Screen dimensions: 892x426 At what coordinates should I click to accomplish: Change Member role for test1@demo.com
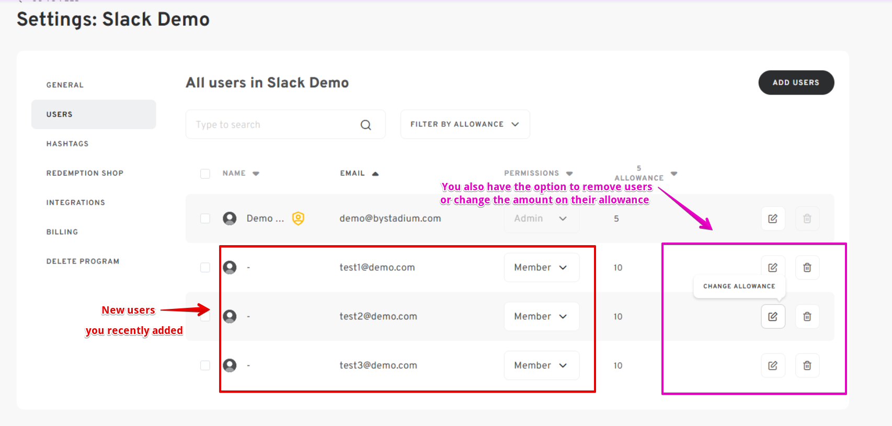541,267
